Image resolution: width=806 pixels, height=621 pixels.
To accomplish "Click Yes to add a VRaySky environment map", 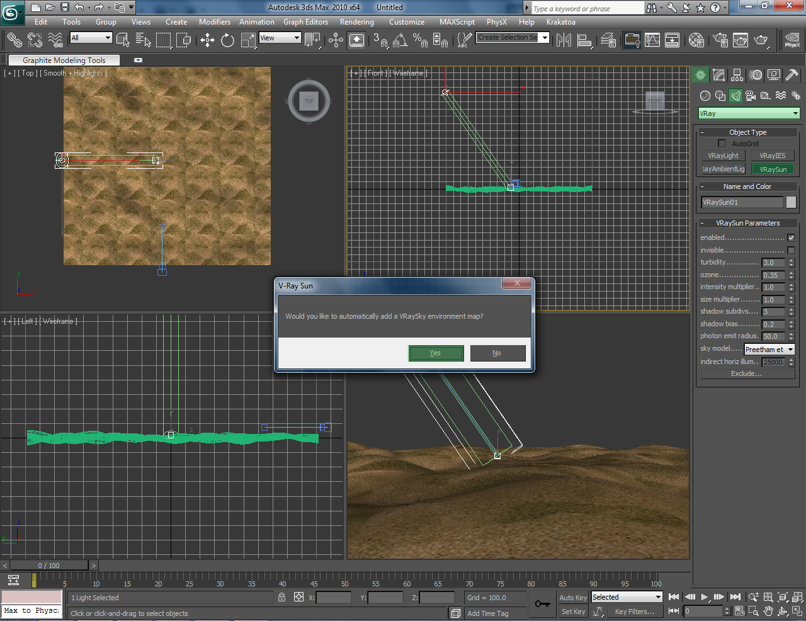I will (436, 353).
